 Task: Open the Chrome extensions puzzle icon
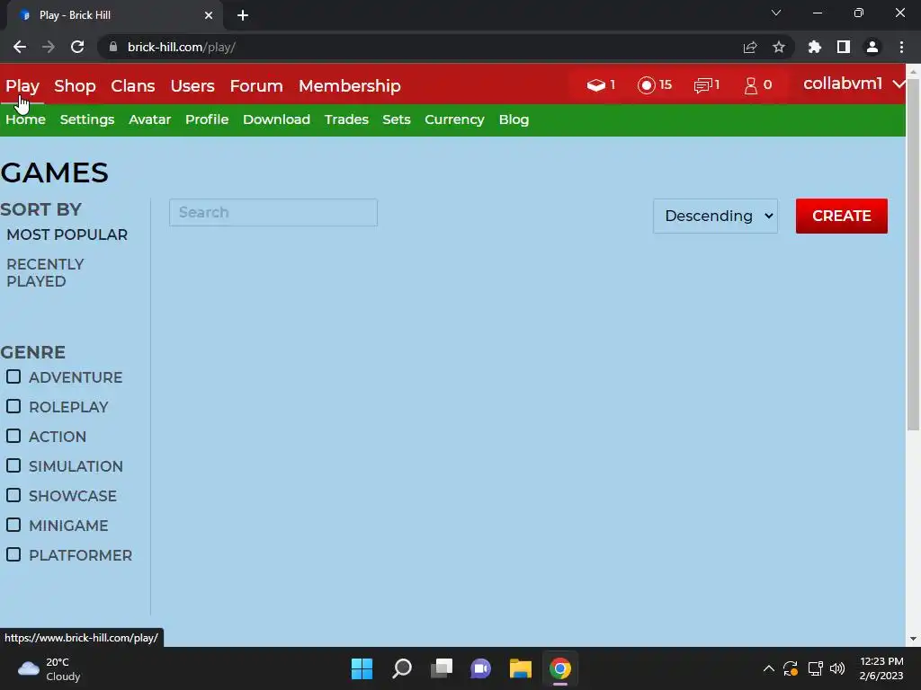pyautogui.click(x=815, y=47)
